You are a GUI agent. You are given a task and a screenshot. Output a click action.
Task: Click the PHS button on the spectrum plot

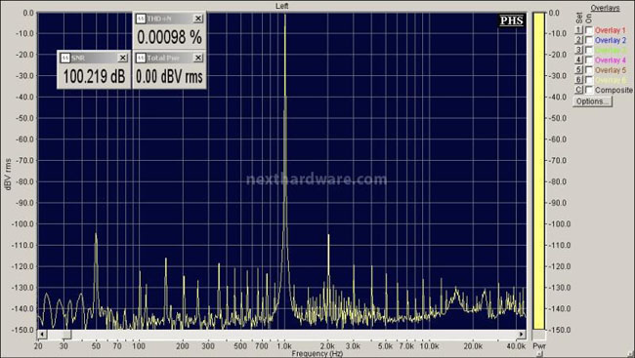point(512,20)
